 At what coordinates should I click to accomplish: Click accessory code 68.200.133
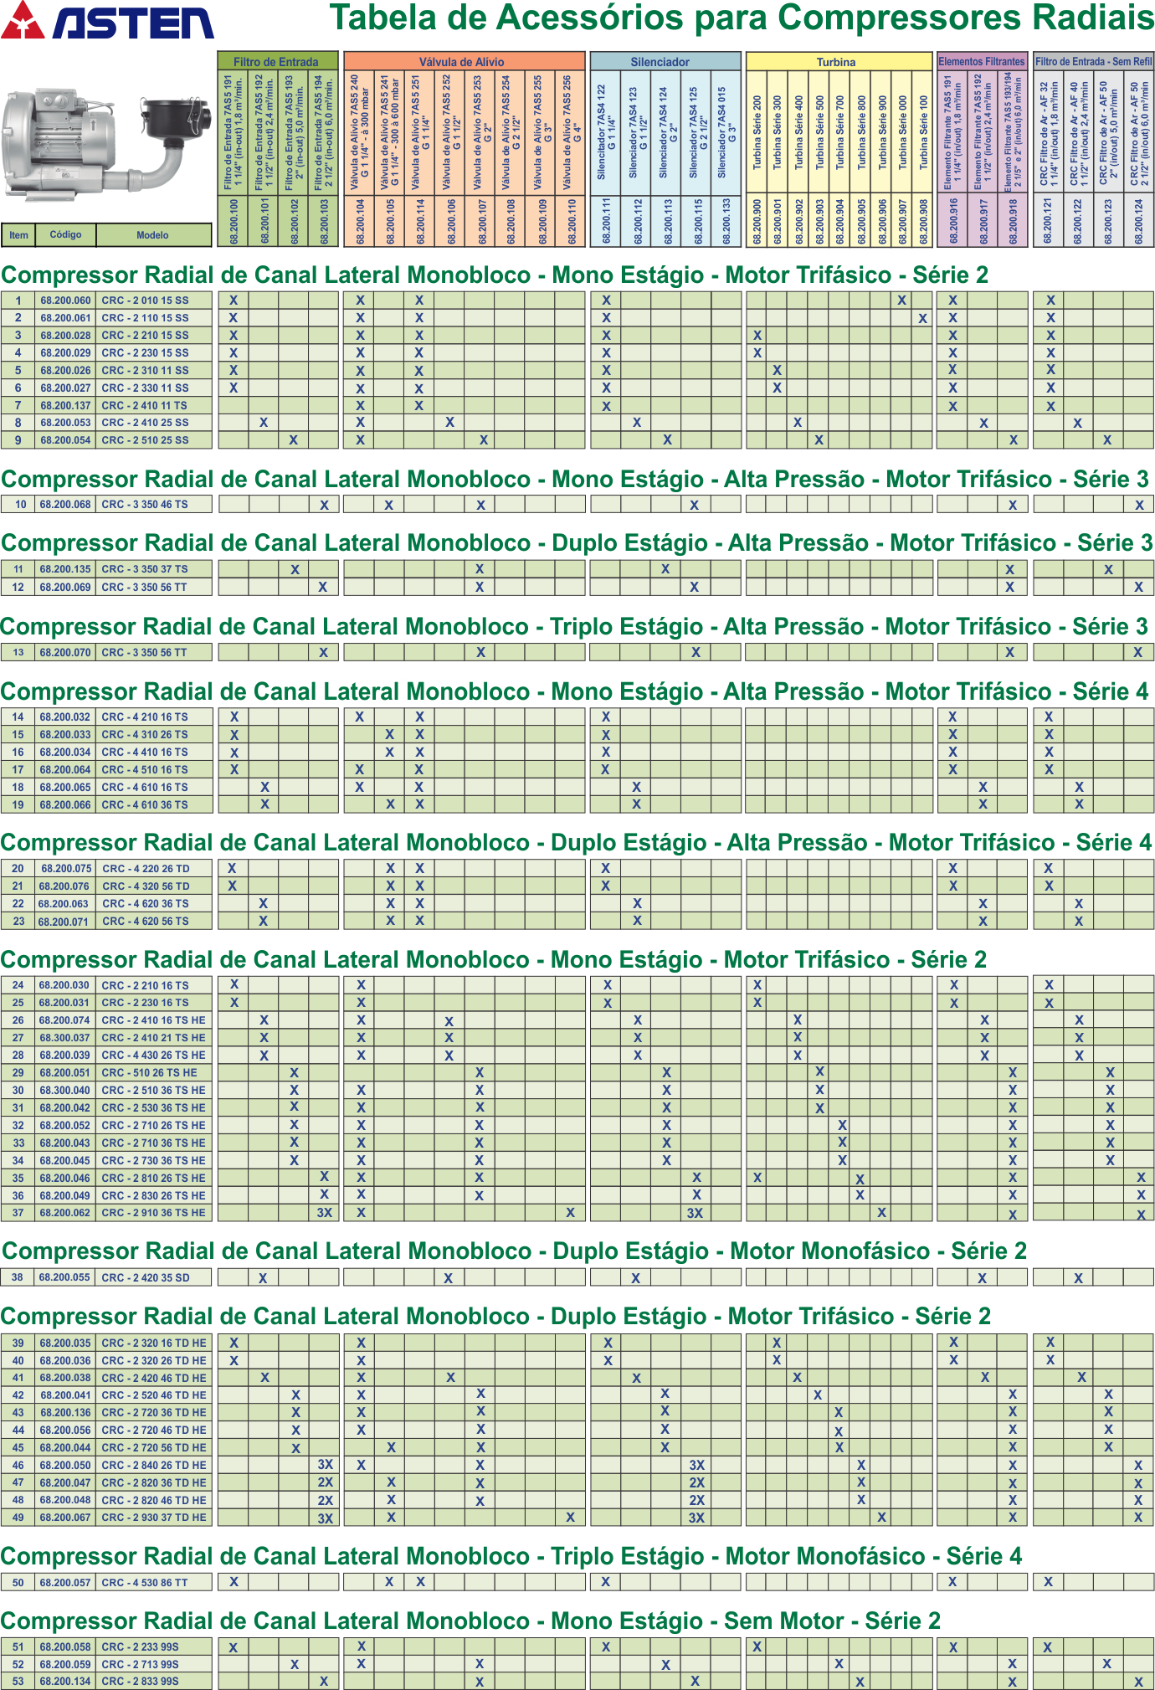coord(726,221)
